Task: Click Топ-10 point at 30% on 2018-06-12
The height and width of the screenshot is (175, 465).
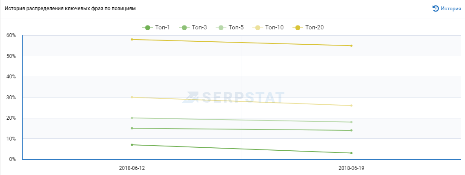Action: coord(132,97)
